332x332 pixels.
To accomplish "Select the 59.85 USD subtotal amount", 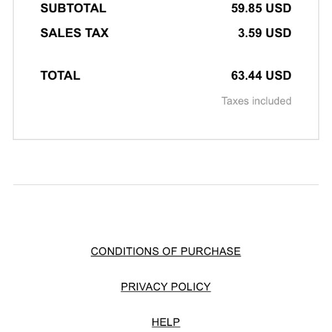I will click(x=261, y=8).
